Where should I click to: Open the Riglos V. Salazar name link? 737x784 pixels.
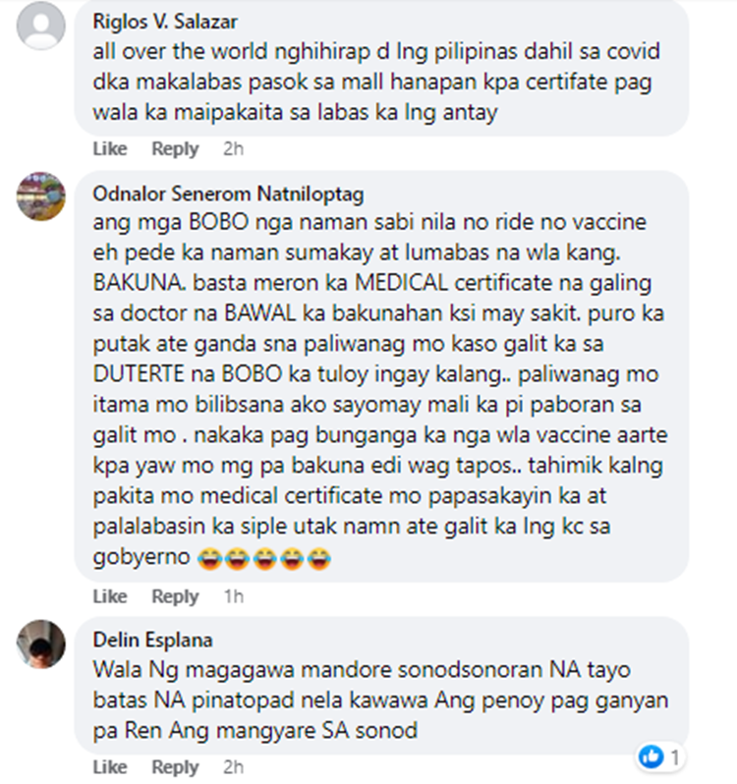[165, 22]
